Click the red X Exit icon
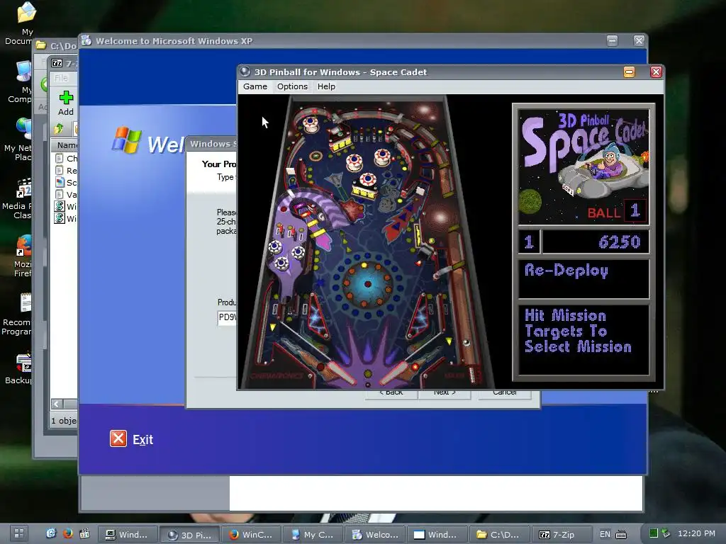Image resolution: width=726 pixels, height=544 pixels. point(118,438)
